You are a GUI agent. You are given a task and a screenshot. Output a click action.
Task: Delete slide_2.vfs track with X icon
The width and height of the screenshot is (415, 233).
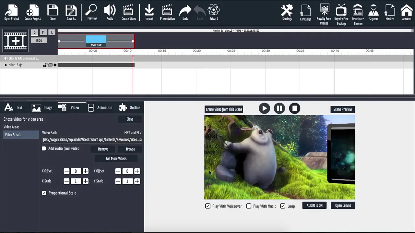coord(55,65)
